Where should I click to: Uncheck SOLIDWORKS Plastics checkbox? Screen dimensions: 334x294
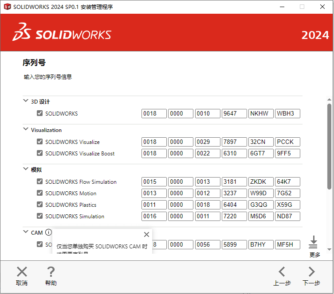click(39, 204)
